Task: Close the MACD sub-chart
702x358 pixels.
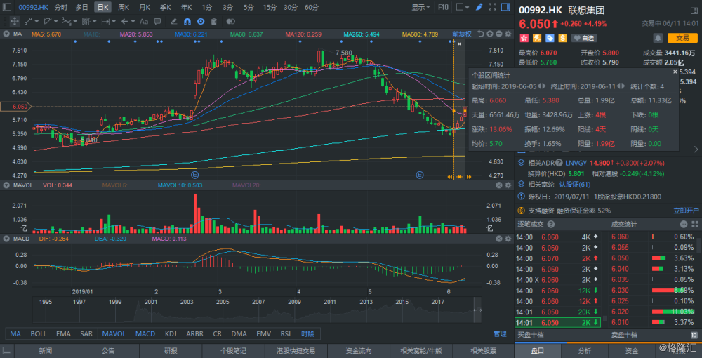Action: (499, 239)
